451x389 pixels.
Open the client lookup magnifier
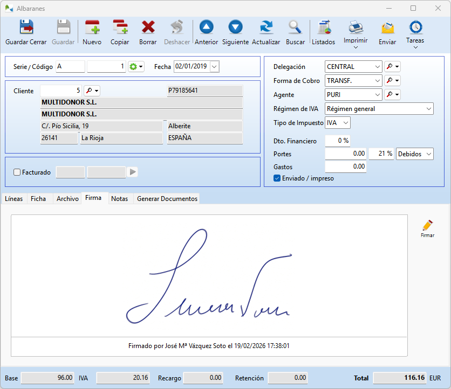point(88,91)
